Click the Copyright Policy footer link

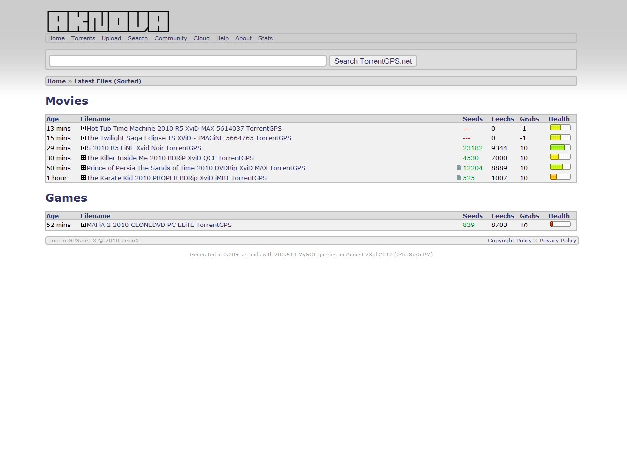510,240
